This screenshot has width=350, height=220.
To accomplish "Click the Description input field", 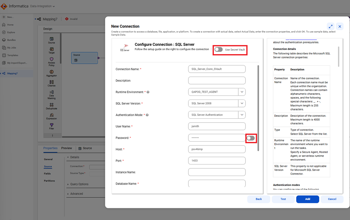I will [x=217, y=81].
